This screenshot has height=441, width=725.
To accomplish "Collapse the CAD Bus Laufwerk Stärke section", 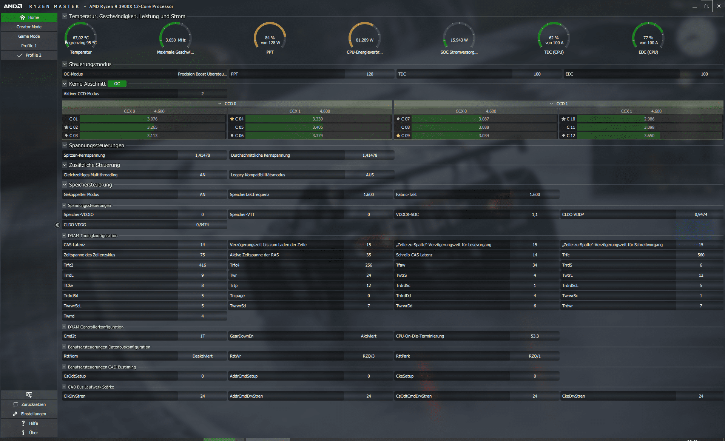I will click(64, 387).
